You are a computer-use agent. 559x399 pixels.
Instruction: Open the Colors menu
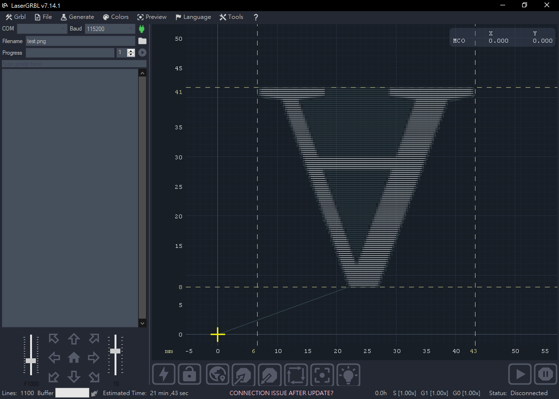(116, 17)
